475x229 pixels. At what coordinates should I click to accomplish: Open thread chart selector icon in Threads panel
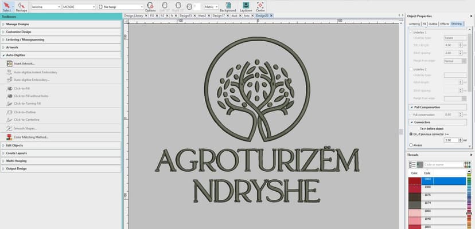tap(468, 164)
